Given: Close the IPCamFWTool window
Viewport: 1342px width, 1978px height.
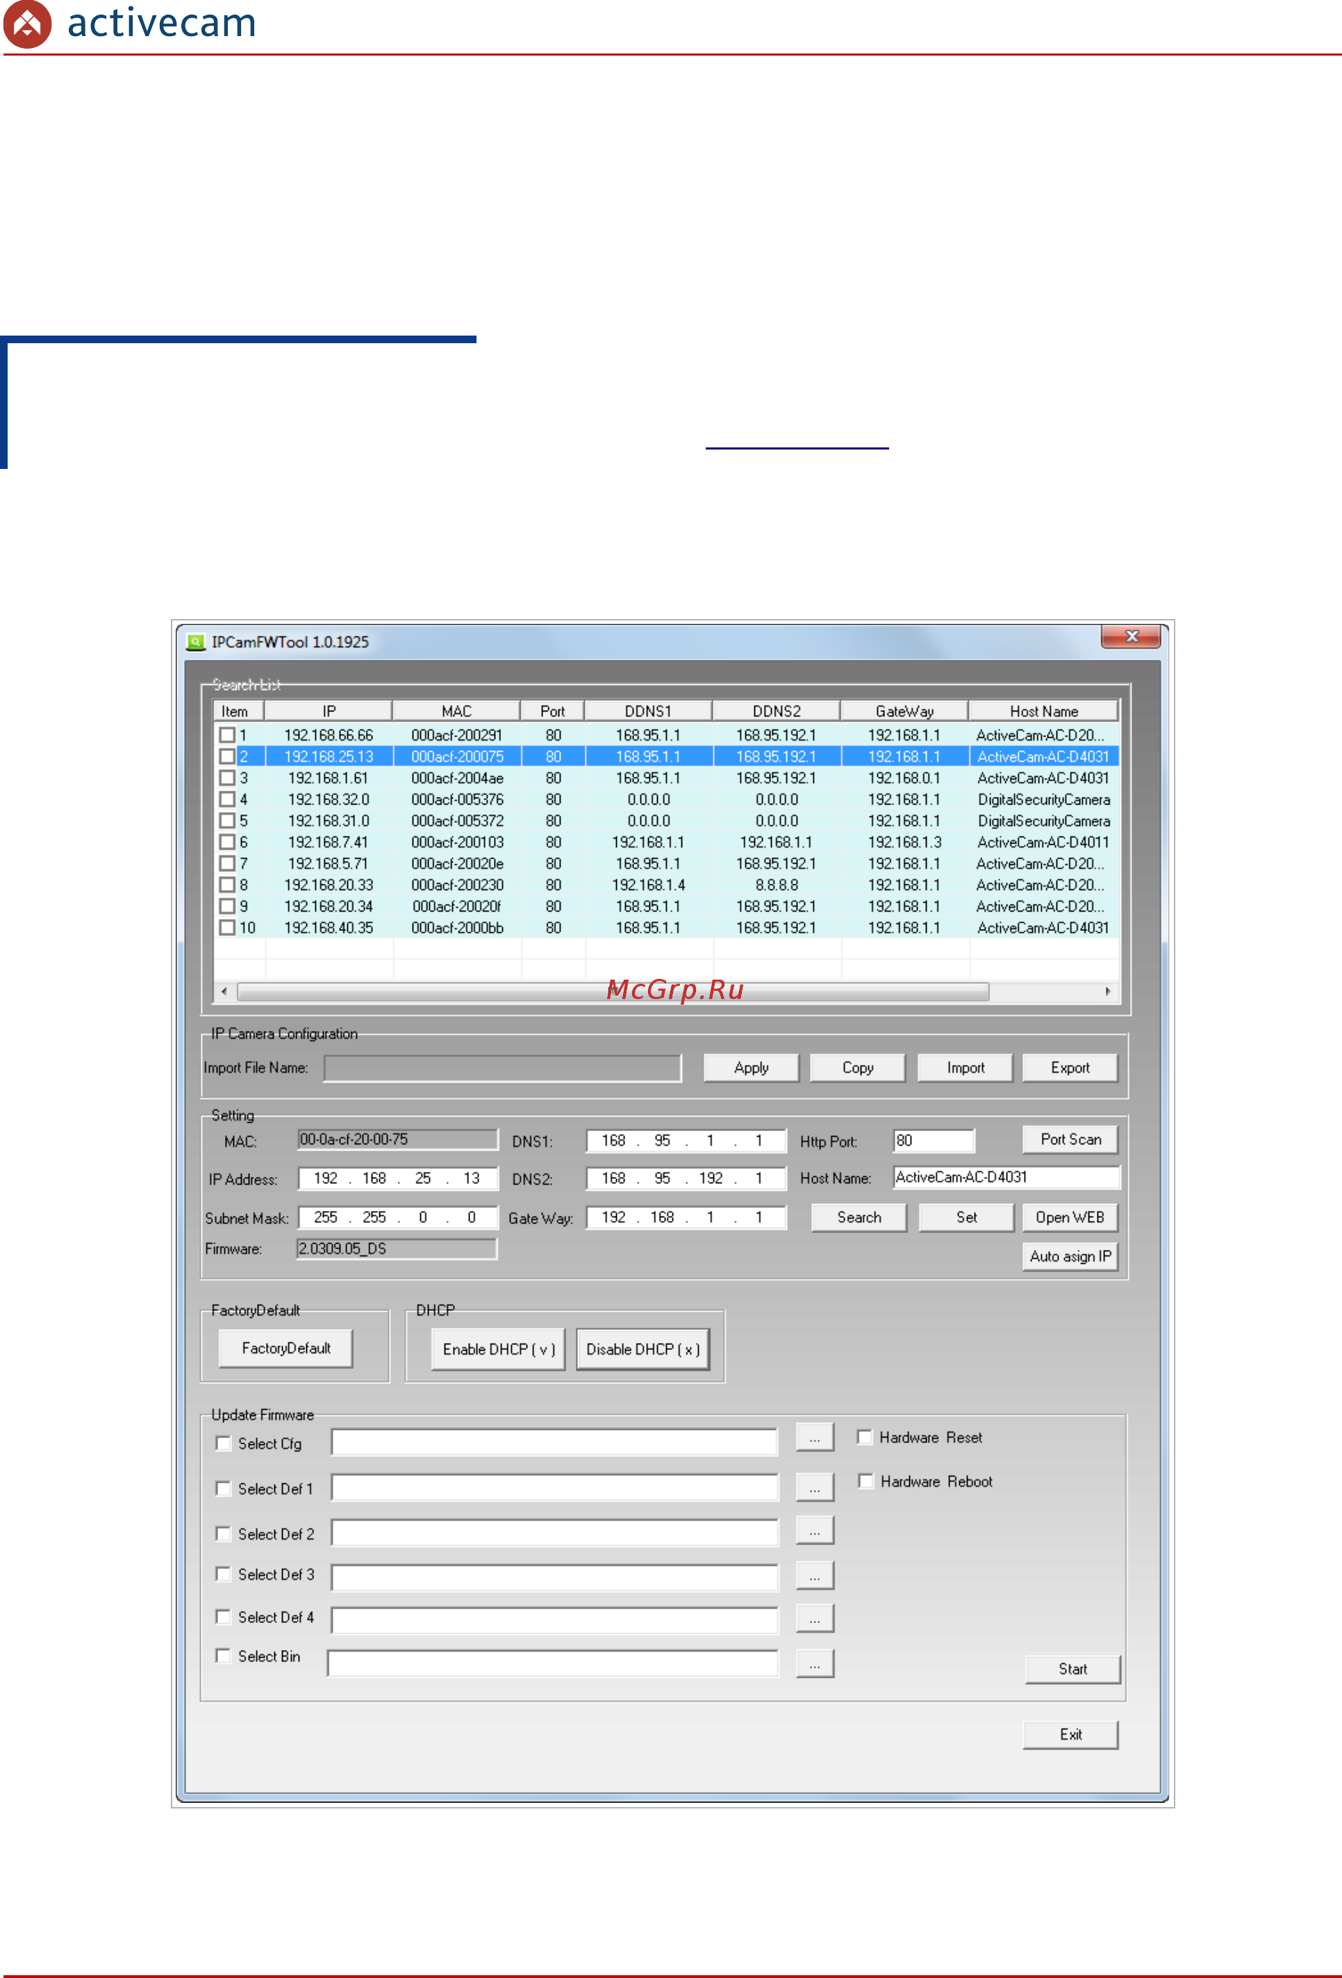Looking at the screenshot, I should click(x=1131, y=636).
